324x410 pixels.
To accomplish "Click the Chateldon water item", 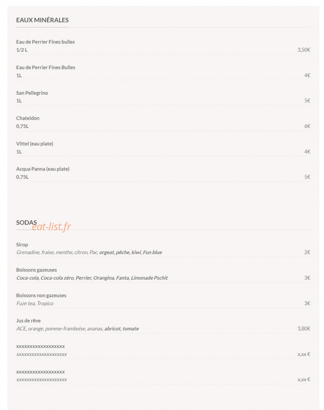I will pos(163,122).
